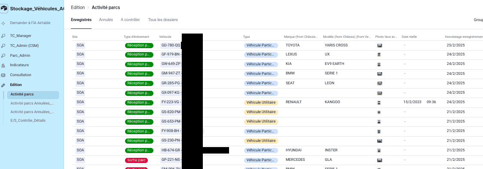Click the pencil icon next to Edition
483x169 pixels.
coord(3,85)
